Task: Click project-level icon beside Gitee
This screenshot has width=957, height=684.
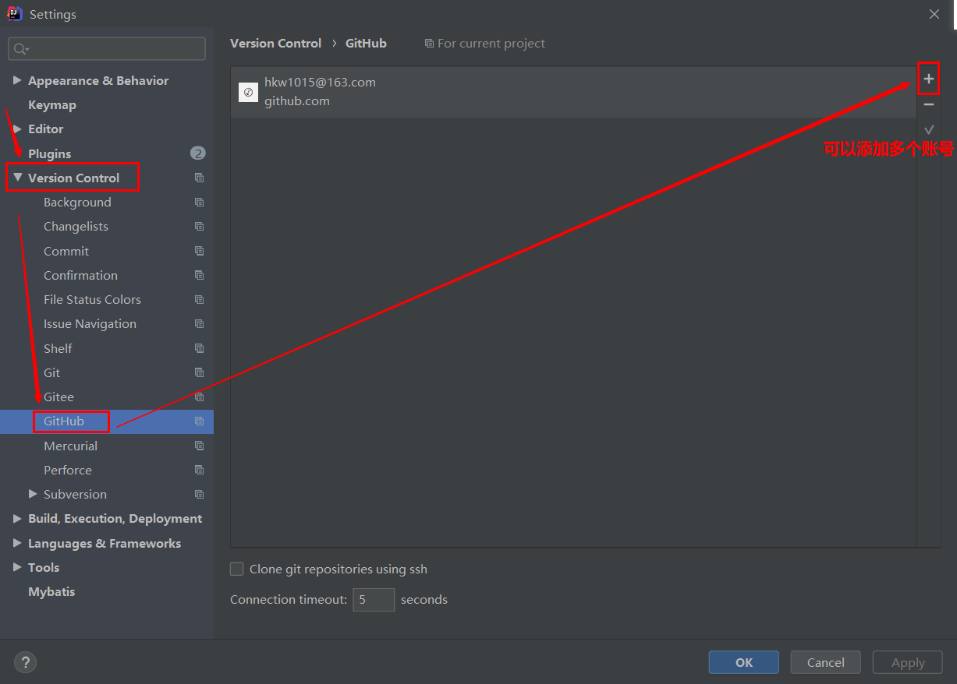Action: [x=200, y=397]
